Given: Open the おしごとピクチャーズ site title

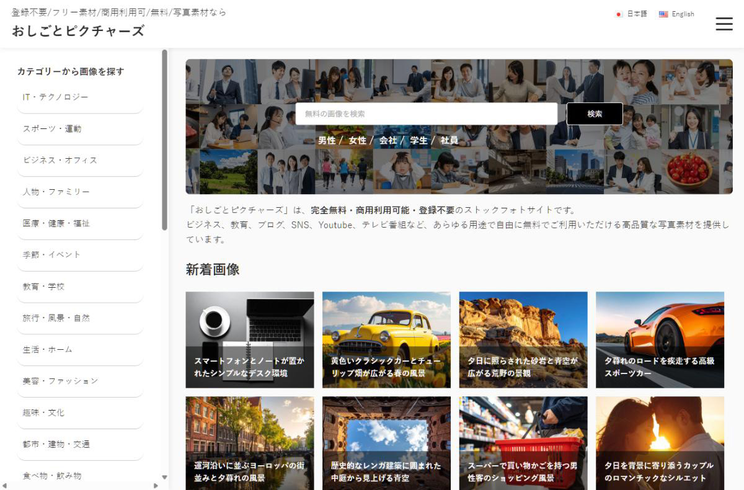Looking at the screenshot, I should [78, 30].
